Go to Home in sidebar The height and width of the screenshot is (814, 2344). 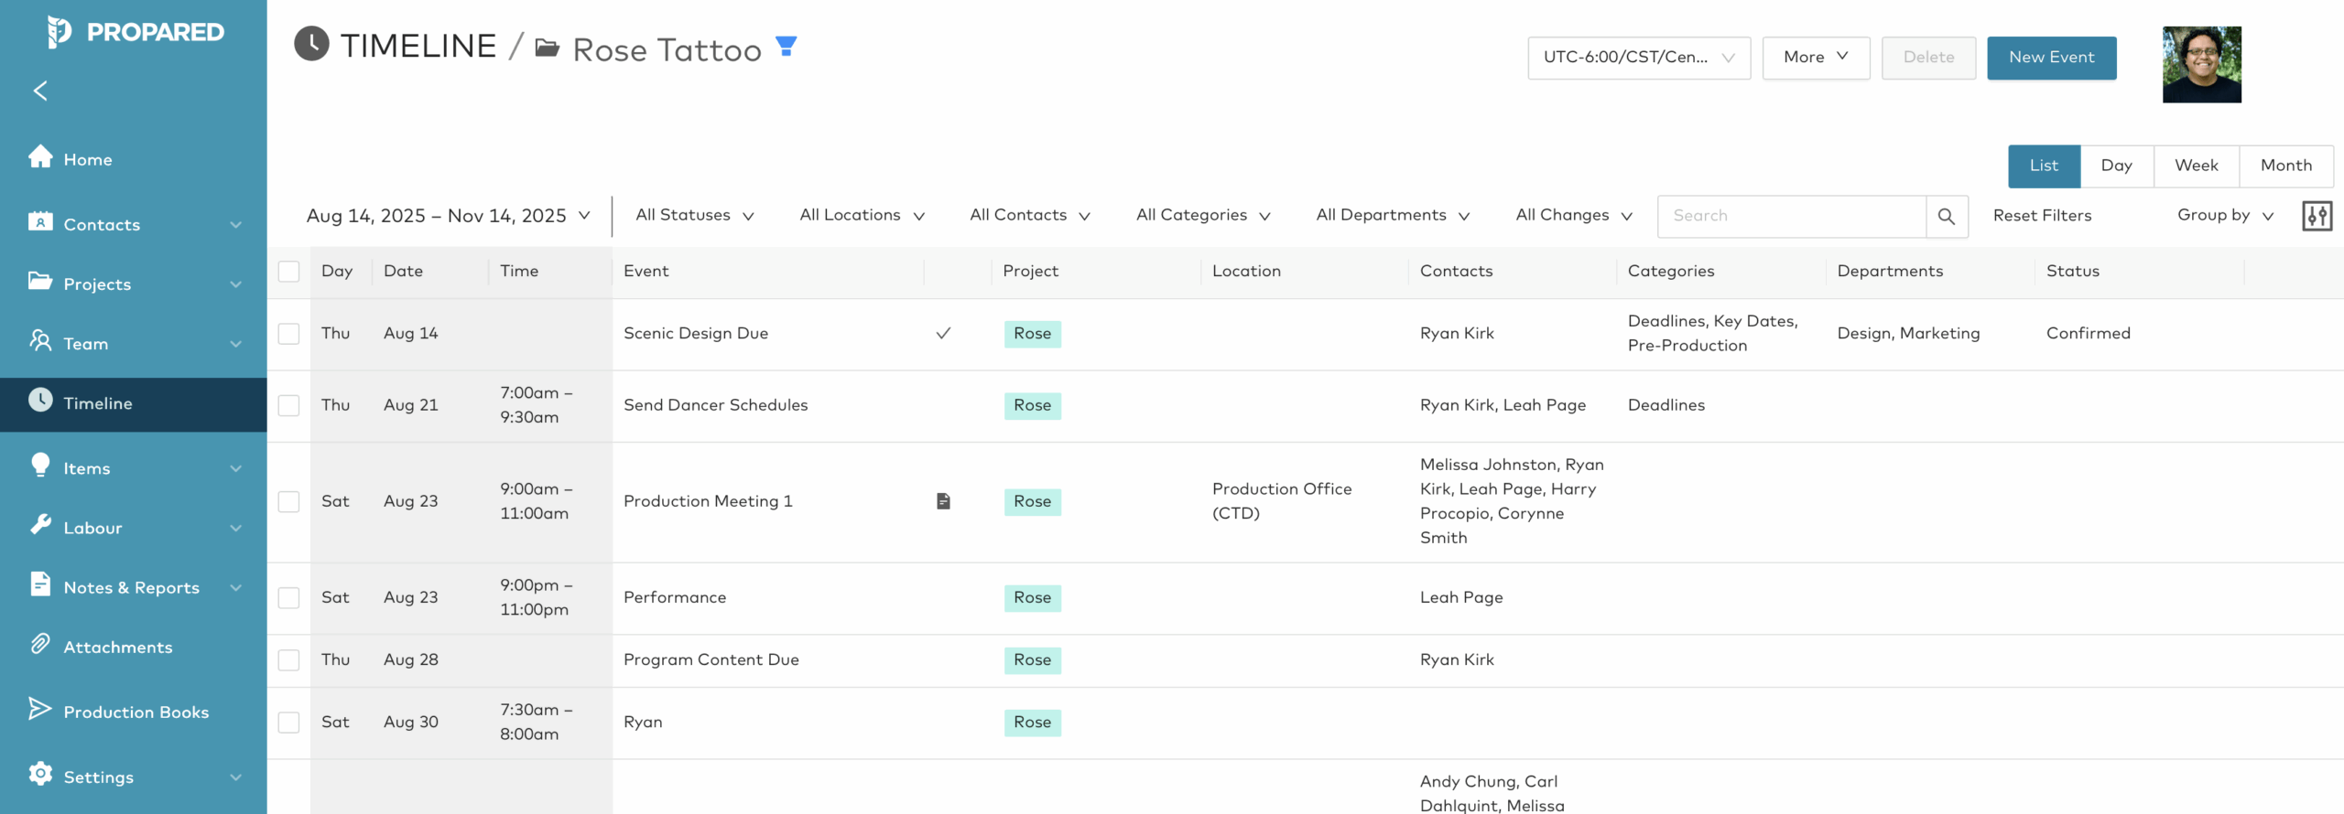pos(88,159)
